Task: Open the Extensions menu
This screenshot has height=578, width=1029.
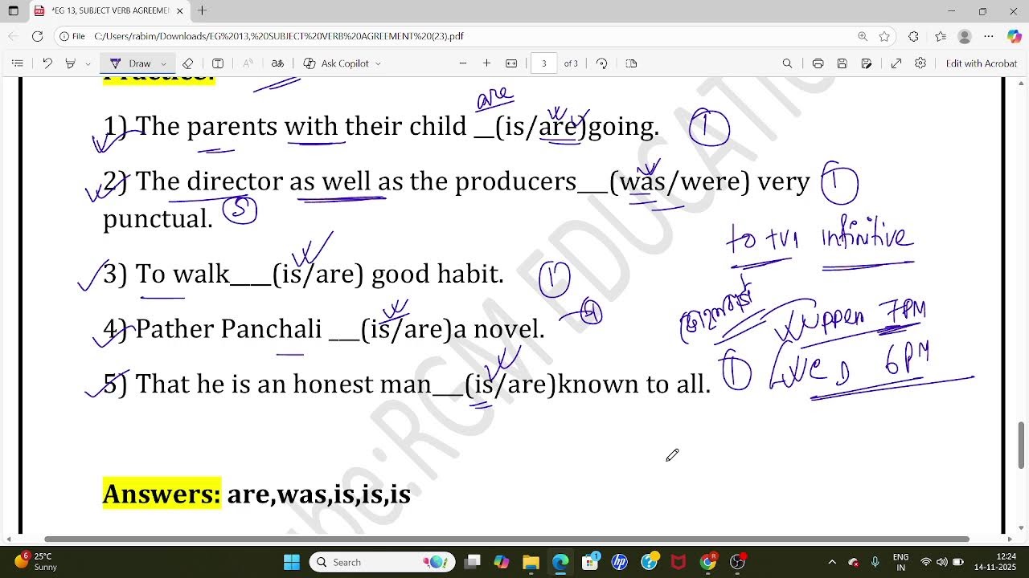Action: click(x=913, y=36)
